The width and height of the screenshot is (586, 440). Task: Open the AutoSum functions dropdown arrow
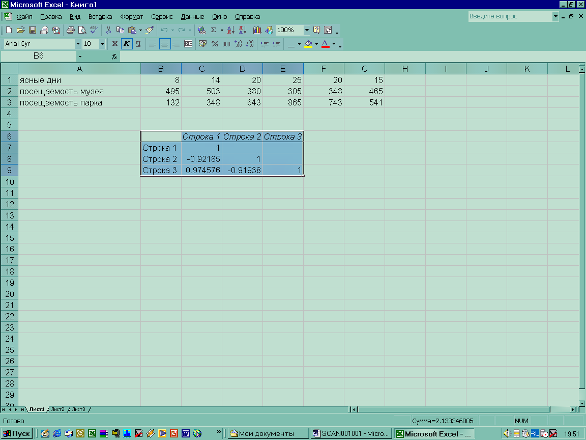[x=222, y=30]
